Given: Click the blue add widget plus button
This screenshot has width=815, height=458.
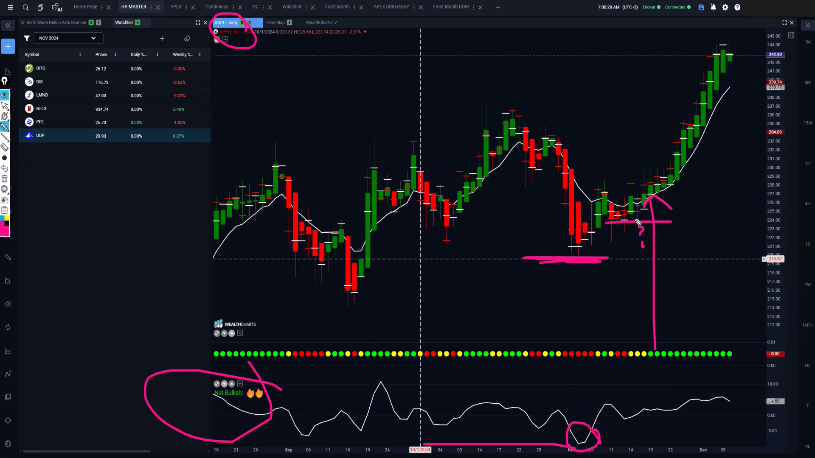Looking at the screenshot, I should (8, 46).
